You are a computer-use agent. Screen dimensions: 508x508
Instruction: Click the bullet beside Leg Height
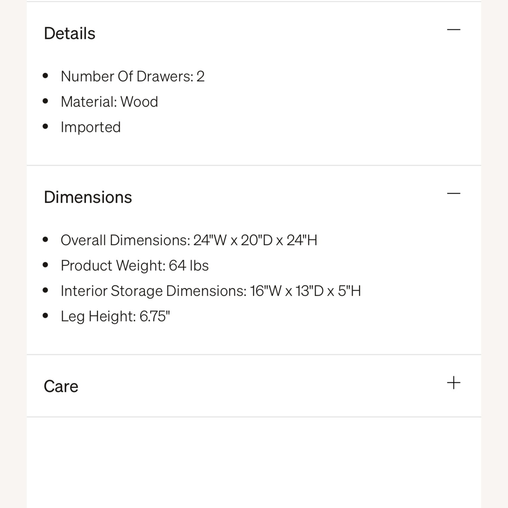[46, 316]
